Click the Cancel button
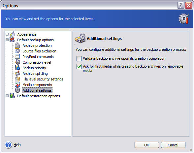194x153 pixels. (173, 145)
